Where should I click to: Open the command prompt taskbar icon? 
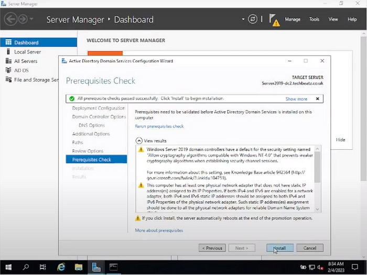click(114, 267)
